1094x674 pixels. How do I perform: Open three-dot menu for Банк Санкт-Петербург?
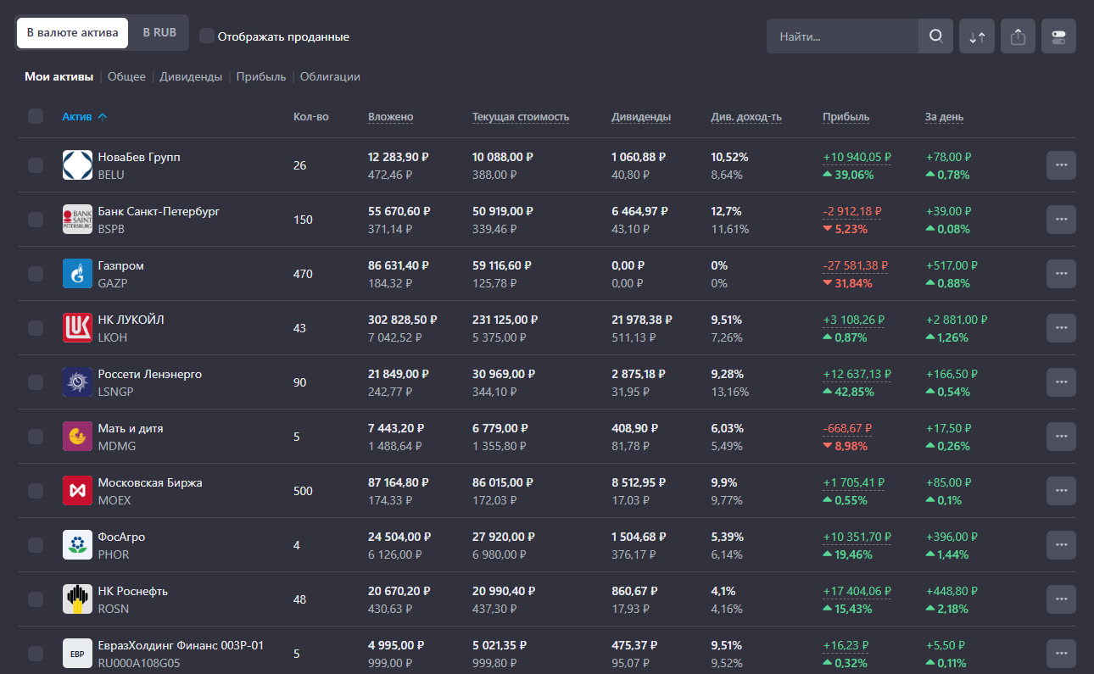coord(1061,220)
